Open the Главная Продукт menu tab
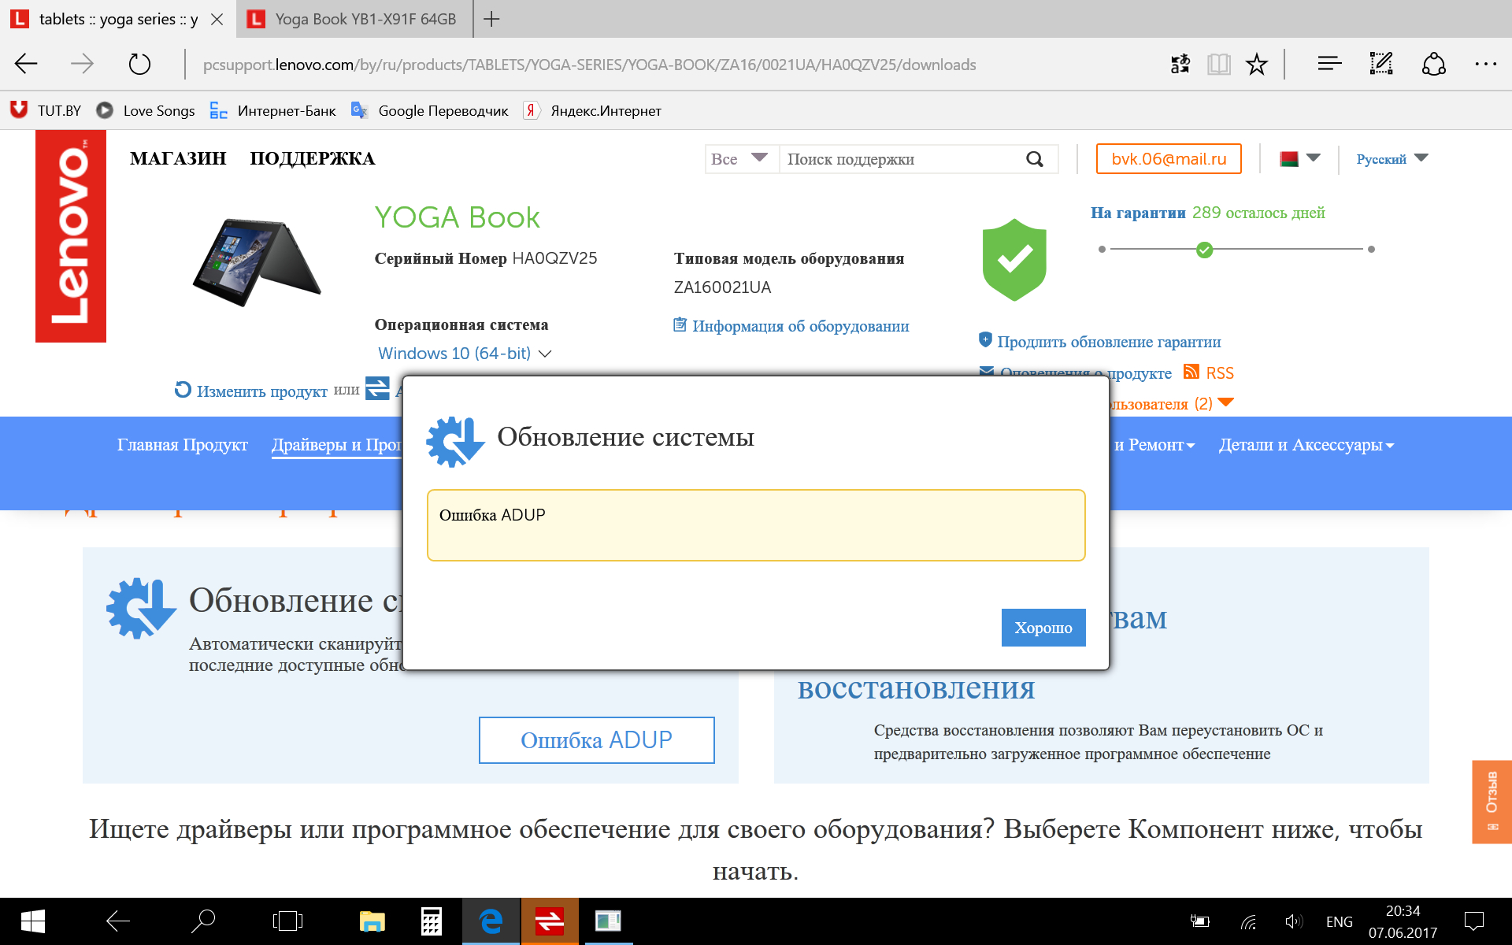 (x=183, y=445)
